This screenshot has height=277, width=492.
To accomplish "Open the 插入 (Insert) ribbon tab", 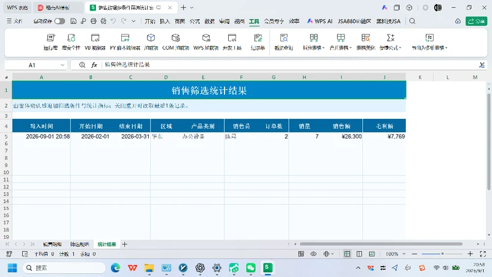I will [x=165, y=21].
